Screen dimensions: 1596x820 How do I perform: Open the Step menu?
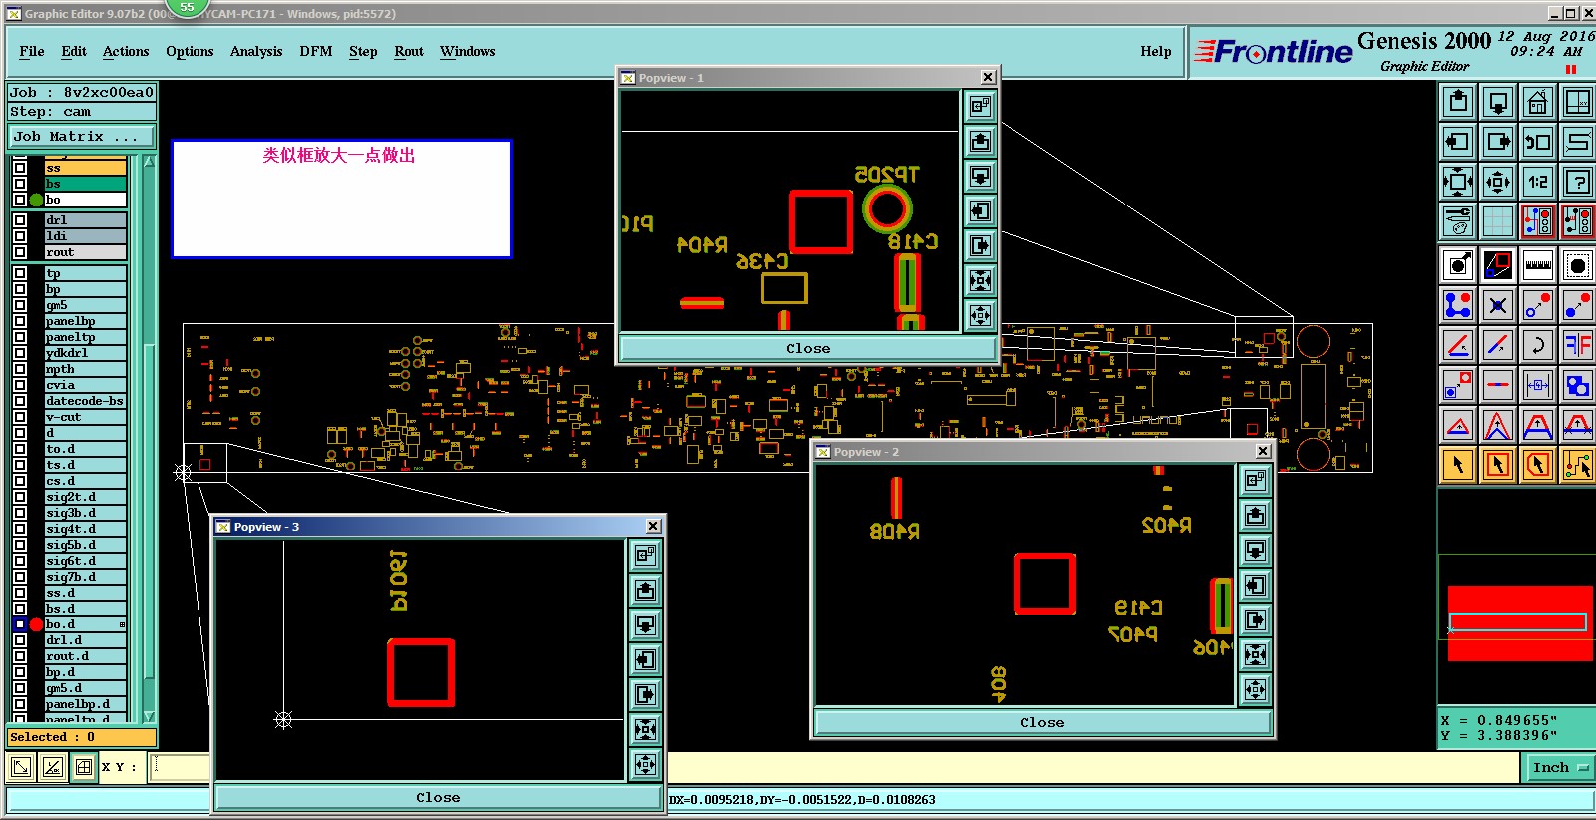(363, 51)
